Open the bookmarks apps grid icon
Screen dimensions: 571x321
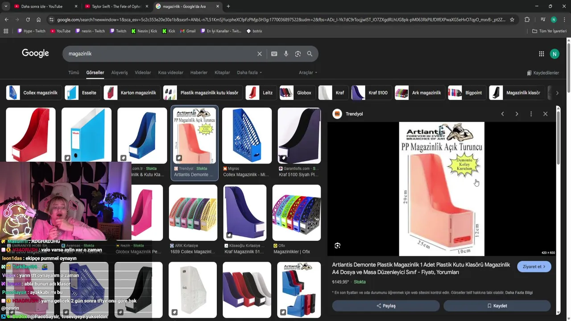click(x=6, y=31)
